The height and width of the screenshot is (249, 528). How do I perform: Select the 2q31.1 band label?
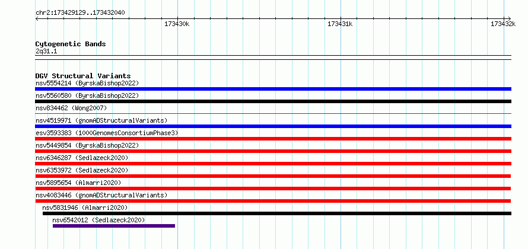(46, 52)
